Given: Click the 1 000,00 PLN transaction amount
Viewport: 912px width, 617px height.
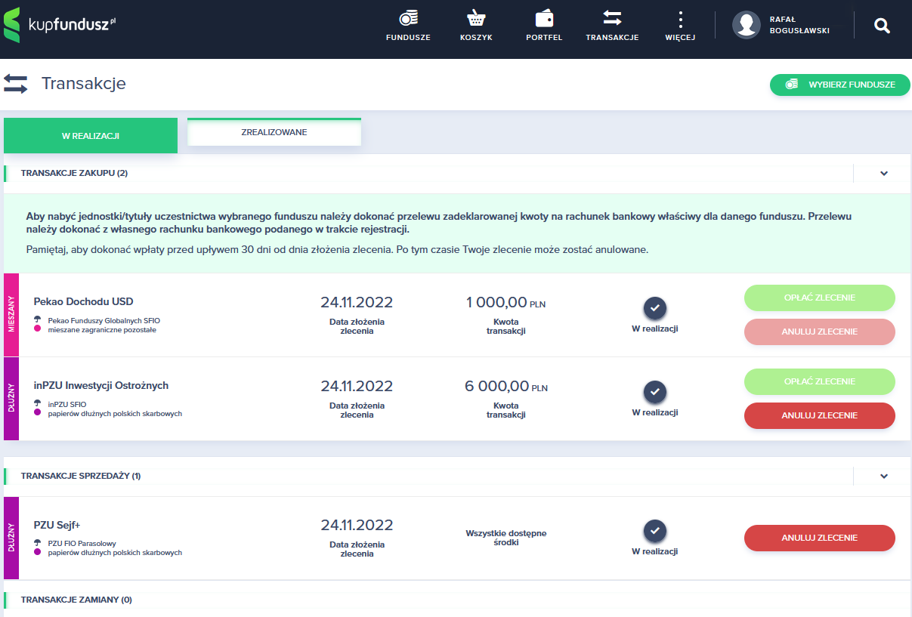Looking at the screenshot, I should tap(505, 303).
